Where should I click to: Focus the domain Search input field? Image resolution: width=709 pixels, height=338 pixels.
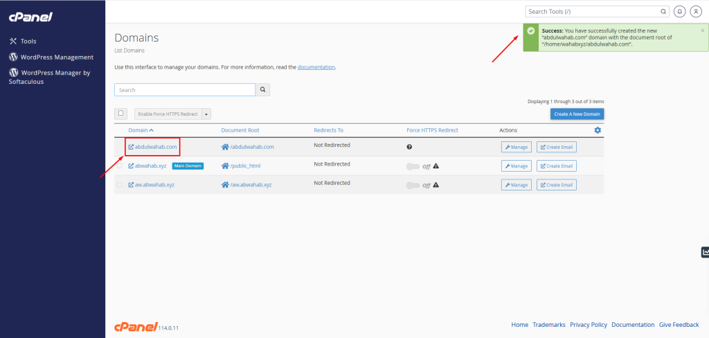coord(185,90)
